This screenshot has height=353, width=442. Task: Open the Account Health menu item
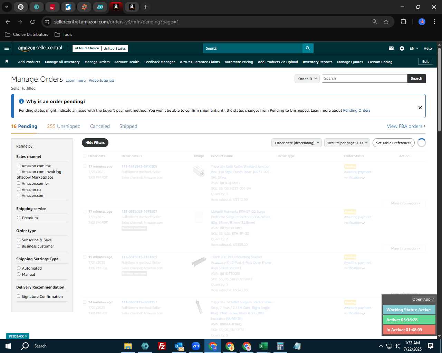pos(127,62)
